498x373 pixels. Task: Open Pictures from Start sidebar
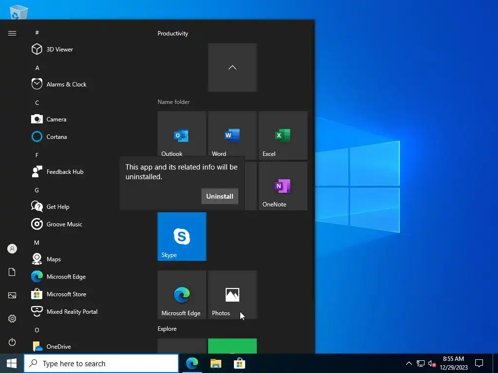click(x=12, y=295)
